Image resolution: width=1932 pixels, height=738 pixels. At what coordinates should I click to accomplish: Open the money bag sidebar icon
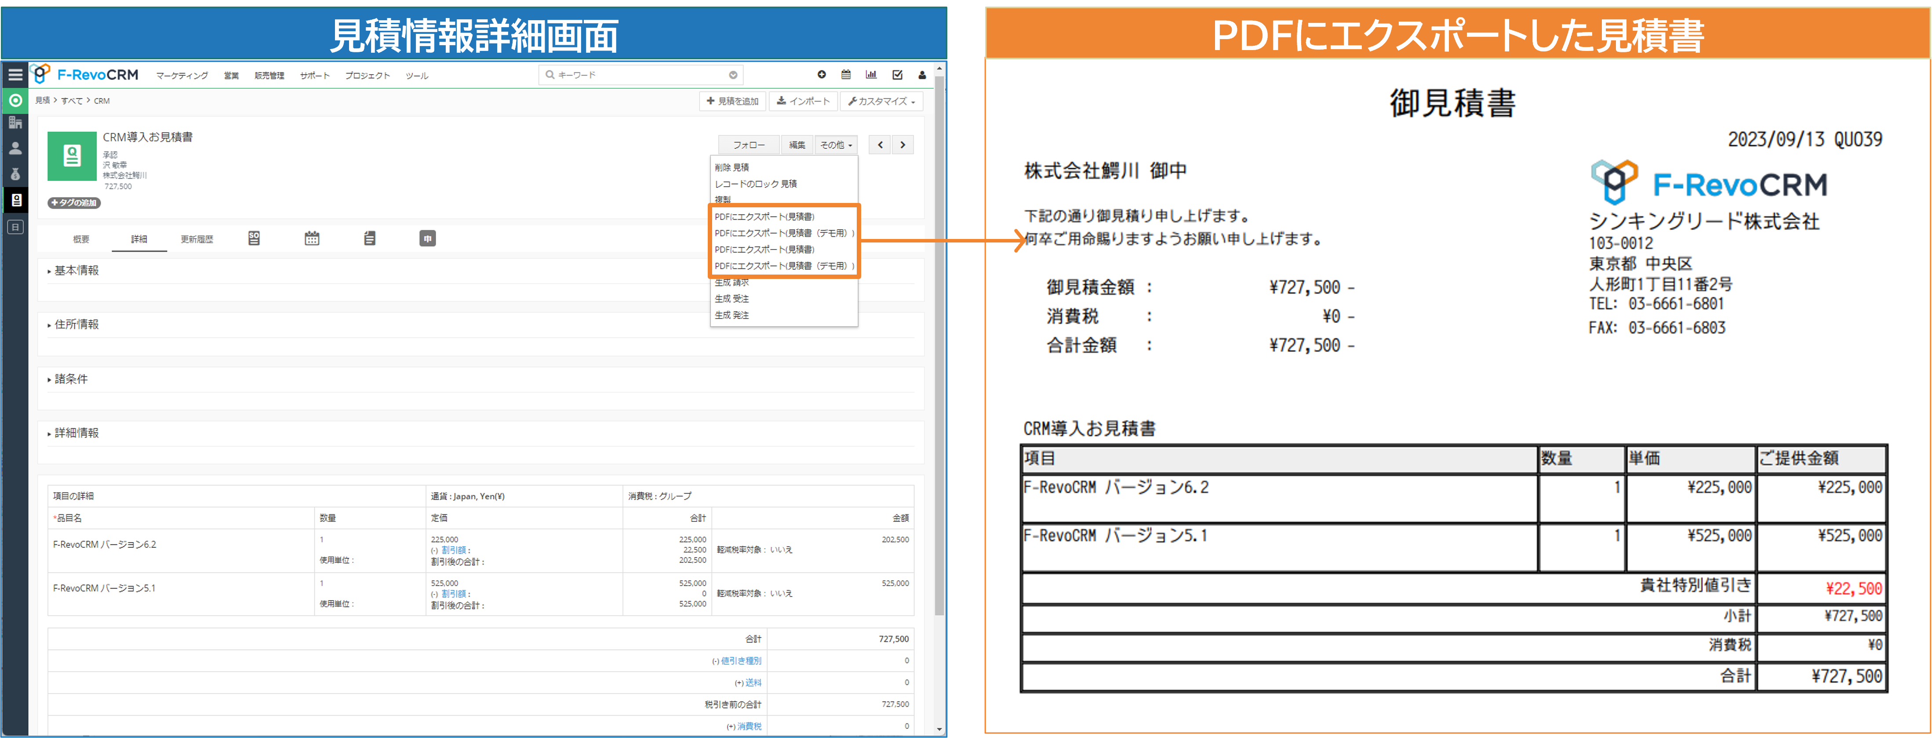15,174
